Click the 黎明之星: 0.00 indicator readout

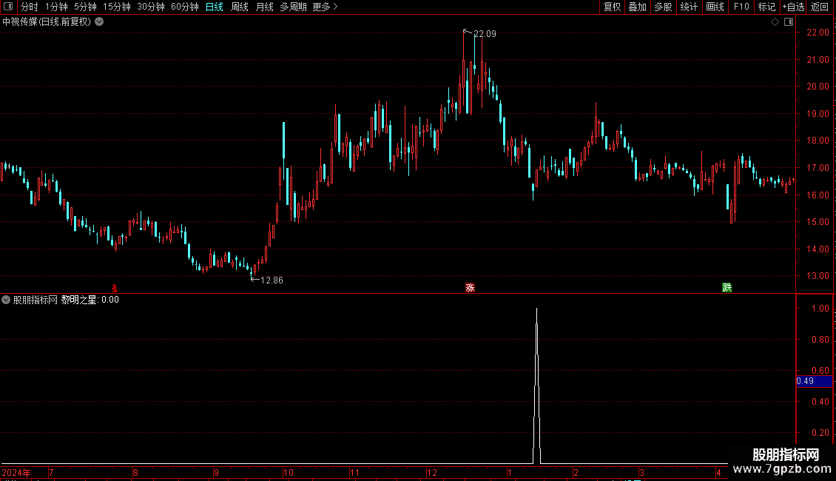[90, 300]
